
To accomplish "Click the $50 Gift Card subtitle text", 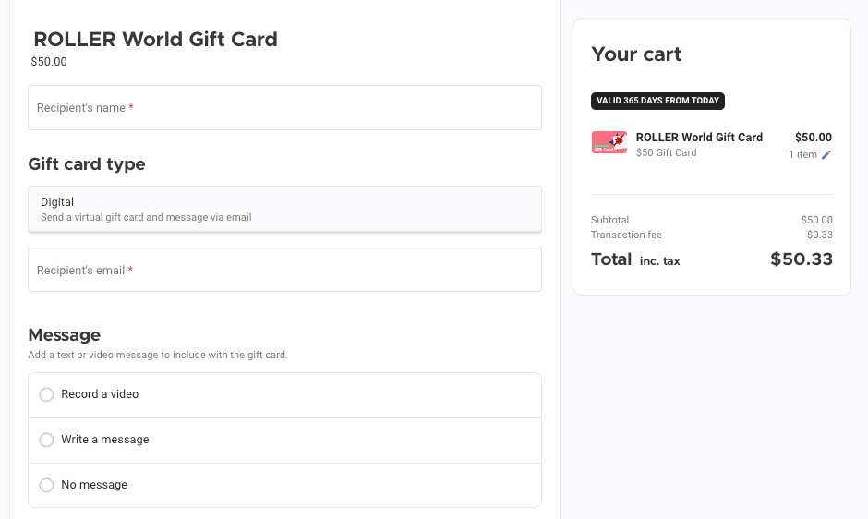I will coord(666,152).
